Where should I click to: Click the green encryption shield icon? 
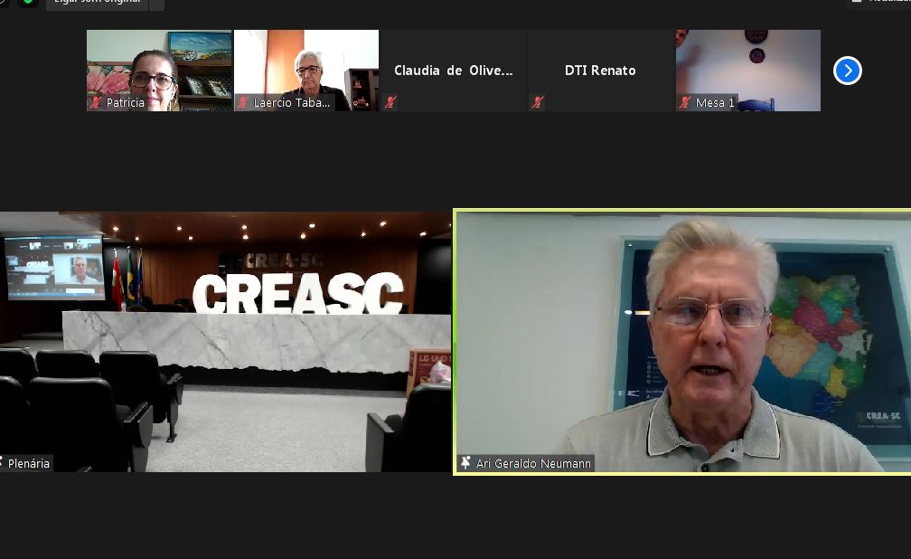coord(28,2)
